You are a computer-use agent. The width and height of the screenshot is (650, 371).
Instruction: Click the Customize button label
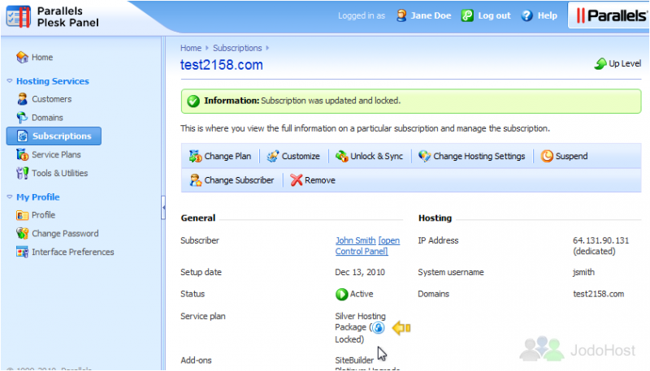pyautogui.click(x=301, y=156)
